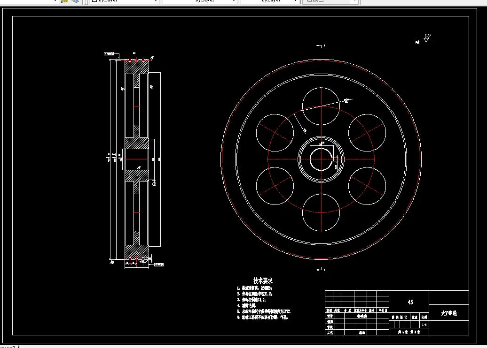Image resolution: width=487 pixels, height=348 pixels.
Task: Select the 审核 row label
Action: [330, 327]
